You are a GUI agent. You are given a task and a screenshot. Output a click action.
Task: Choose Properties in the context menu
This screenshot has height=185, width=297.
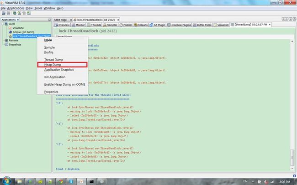(x=63, y=92)
